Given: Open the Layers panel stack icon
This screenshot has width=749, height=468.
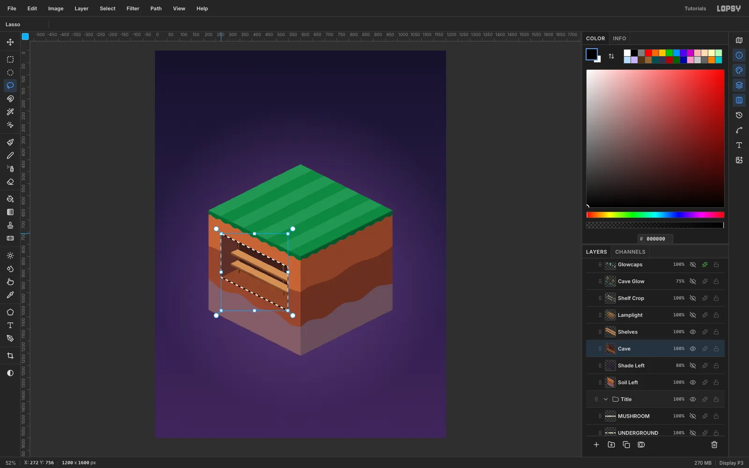Looking at the screenshot, I should click(739, 85).
